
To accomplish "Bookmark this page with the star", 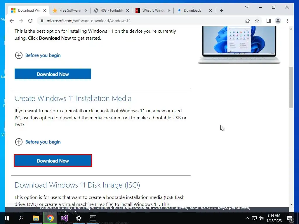I will (x=257, y=21).
